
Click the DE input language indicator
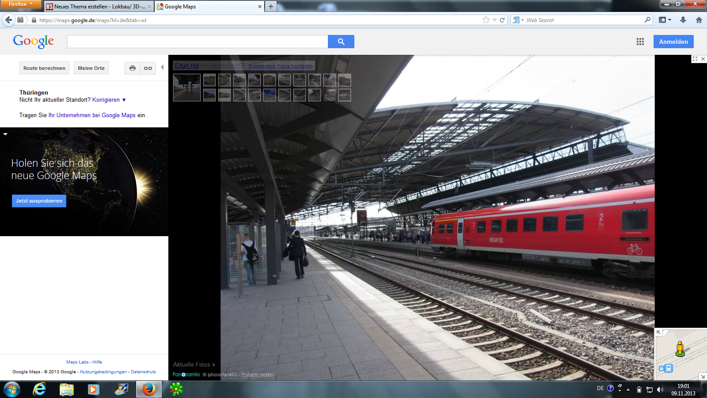click(x=600, y=388)
